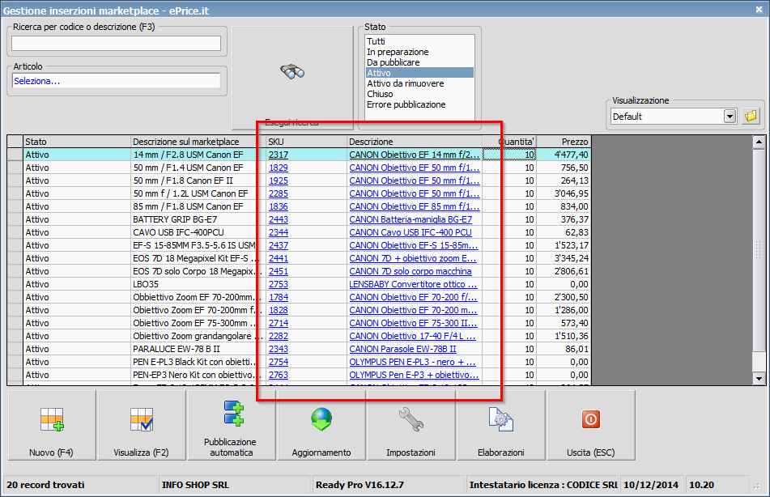Open SKU link 2753
Screen dimensions: 770x497
point(279,284)
